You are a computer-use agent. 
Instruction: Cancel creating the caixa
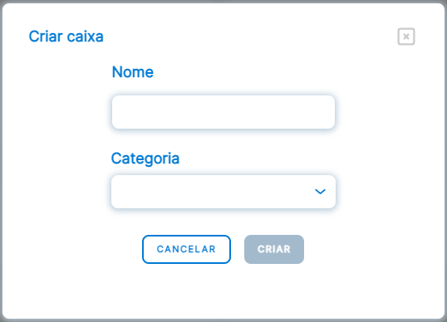[x=186, y=249]
